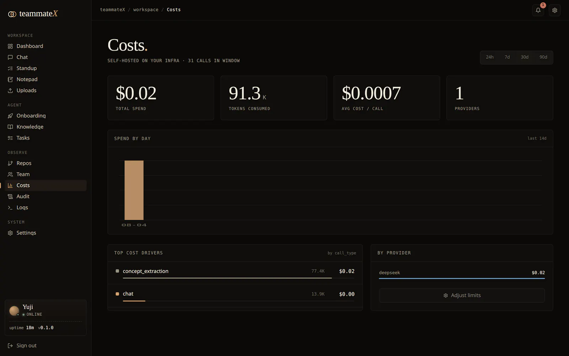Click the Repos branch icon
This screenshot has height=356, width=569.
10,163
